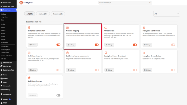This screenshot has width=187, height=105.
Task: Click the Media sidebar icon
Action: point(1,78)
